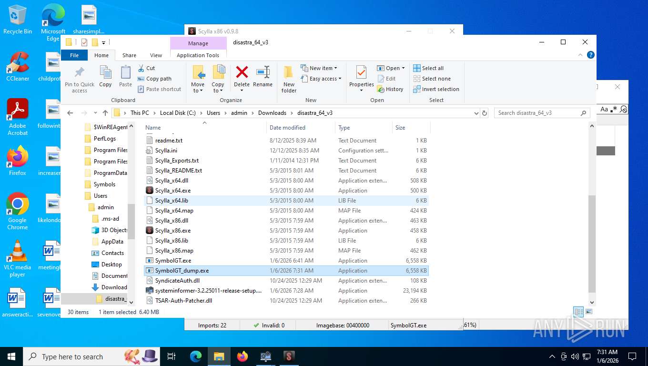Open Quick Access Toolbar customize dropdown
The width and height of the screenshot is (648, 366).
click(x=103, y=42)
